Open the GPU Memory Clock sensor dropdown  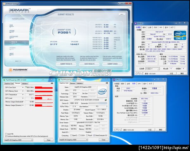click(23, 91)
